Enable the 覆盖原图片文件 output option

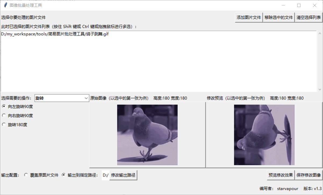tap(26, 175)
